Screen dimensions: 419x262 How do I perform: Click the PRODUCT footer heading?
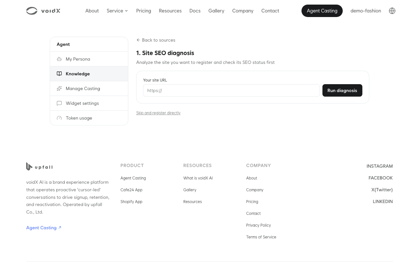point(132,165)
